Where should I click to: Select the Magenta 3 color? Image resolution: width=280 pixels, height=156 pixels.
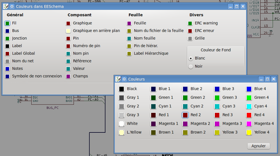pyautogui.click(x=217, y=124)
